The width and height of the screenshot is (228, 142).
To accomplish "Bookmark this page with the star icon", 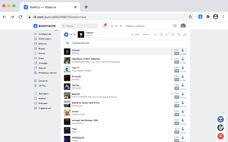I will click(x=191, y=16).
